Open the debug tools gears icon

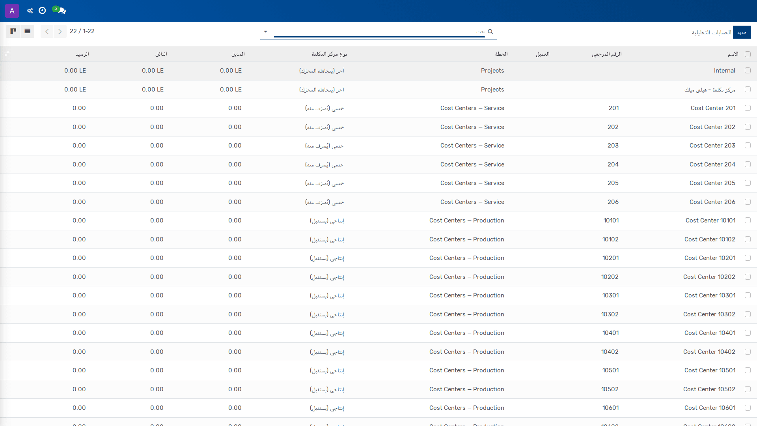tap(30, 11)
